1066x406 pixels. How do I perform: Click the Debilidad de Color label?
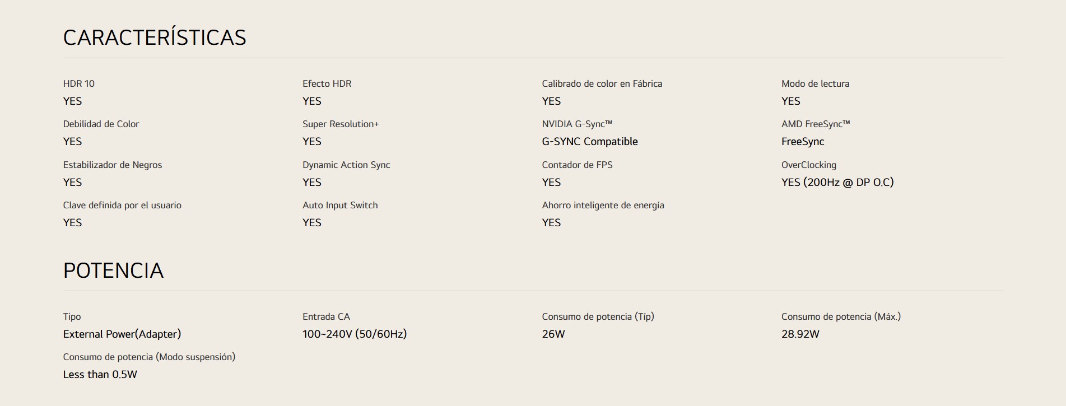coord(101,124)
